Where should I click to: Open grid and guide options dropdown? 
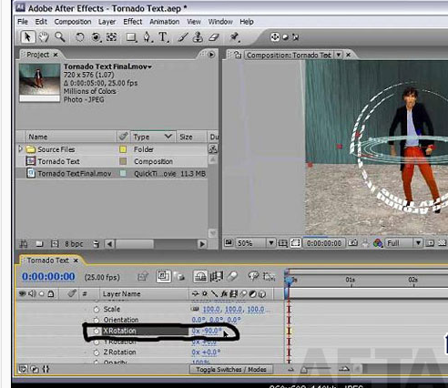(x=283, y=243)
